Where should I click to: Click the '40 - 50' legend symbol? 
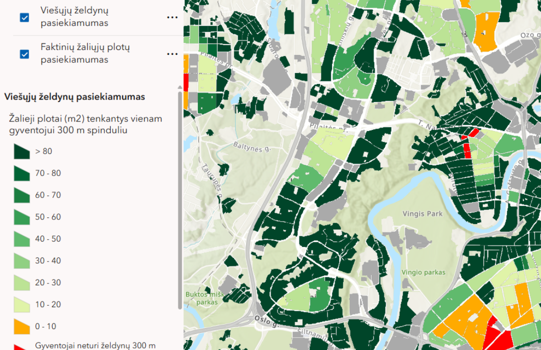pos(22,239)
